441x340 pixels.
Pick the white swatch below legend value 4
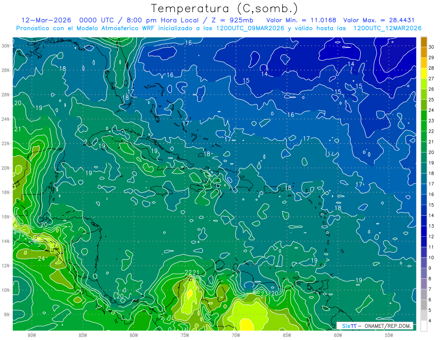[x=424, y=326]
